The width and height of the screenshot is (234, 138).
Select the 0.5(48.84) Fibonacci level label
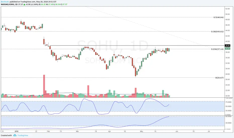[x=218, y=17]
